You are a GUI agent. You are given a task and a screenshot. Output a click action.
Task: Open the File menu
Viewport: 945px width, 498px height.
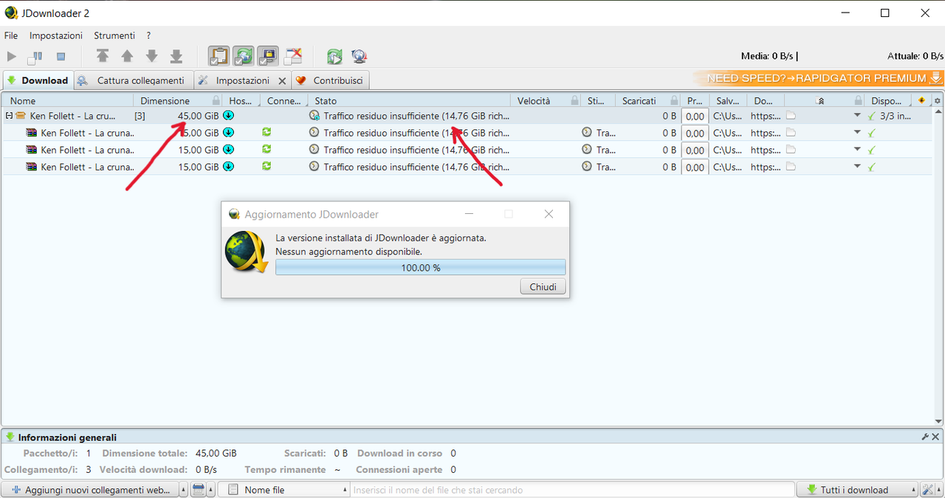tap(11, 35)
